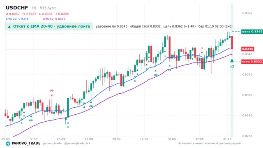Click the green triangle in signal banner

pyautogui.click(x=9, y=26)
